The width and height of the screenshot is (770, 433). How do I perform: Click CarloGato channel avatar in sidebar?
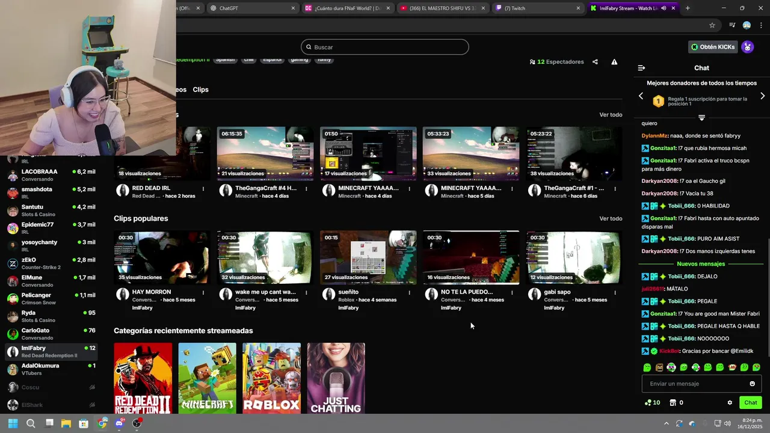[x=13, y=334]
